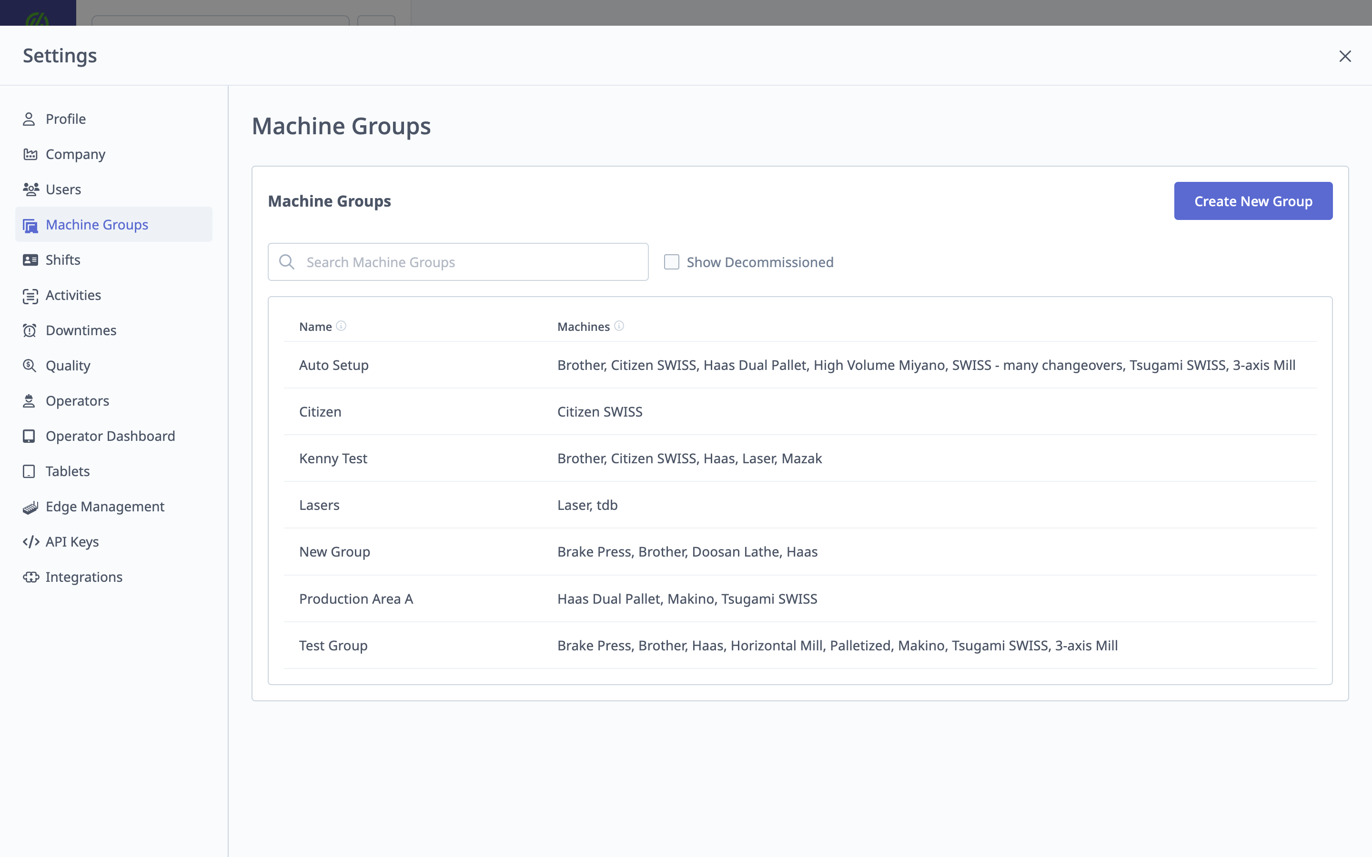Go to Quality settings
1372x857 pixels.
113,366
